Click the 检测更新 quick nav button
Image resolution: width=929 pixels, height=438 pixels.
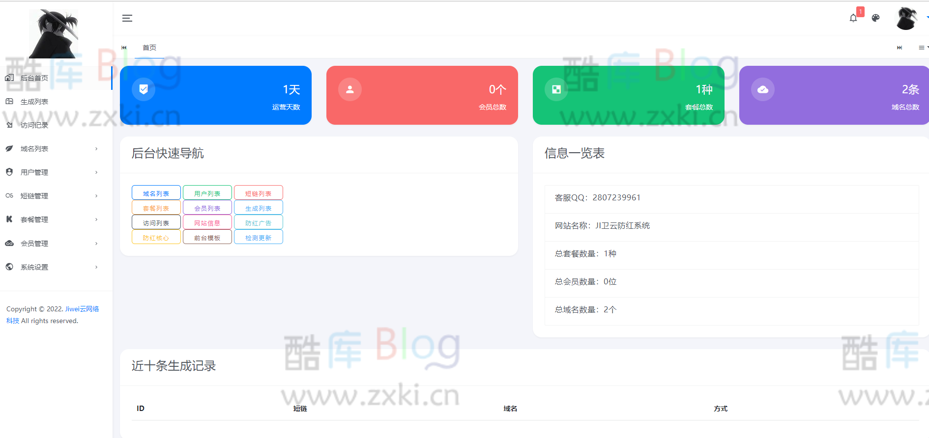[x=259, y=237]
